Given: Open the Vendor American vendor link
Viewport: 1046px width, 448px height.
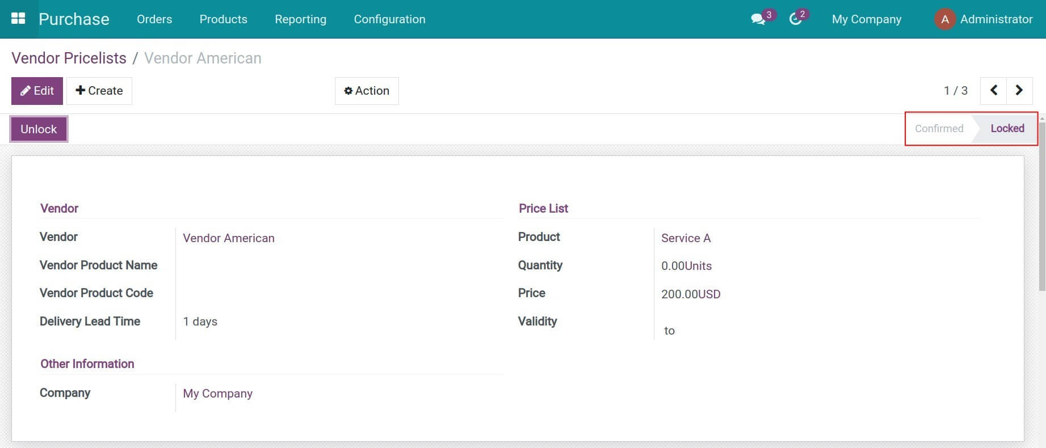Looking at the screenshot, I should [x=229, y=238].
